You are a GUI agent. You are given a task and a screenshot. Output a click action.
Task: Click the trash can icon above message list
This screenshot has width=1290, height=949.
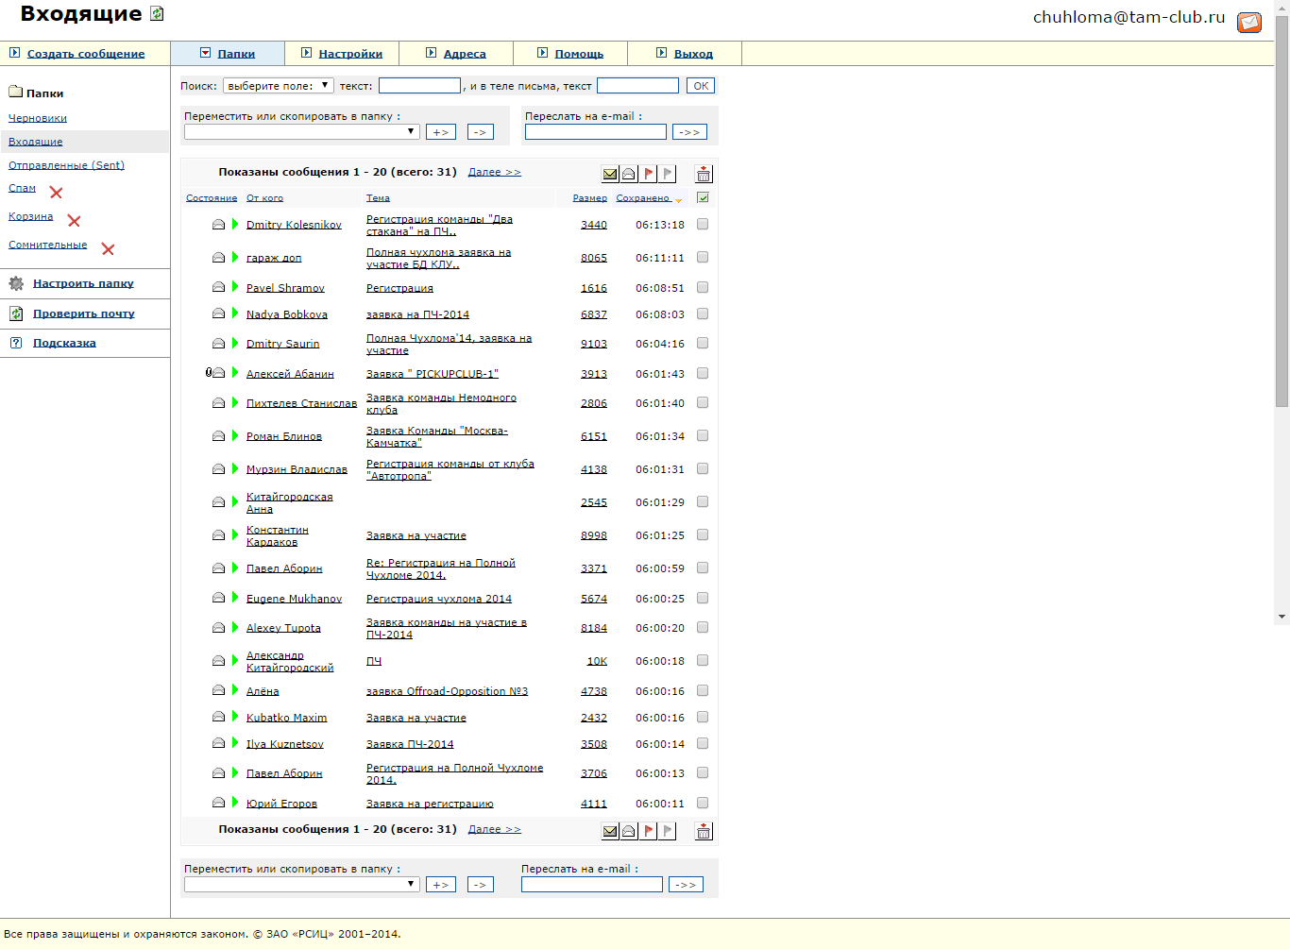(x=704, y=174)
